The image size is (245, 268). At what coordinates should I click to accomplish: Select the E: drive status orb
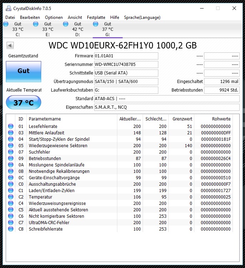(36, 24)
